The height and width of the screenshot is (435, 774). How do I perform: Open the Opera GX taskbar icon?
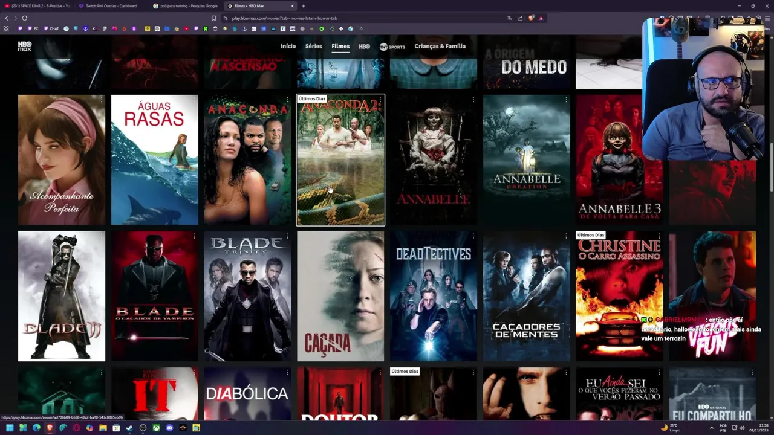click(x=76, y=428)
